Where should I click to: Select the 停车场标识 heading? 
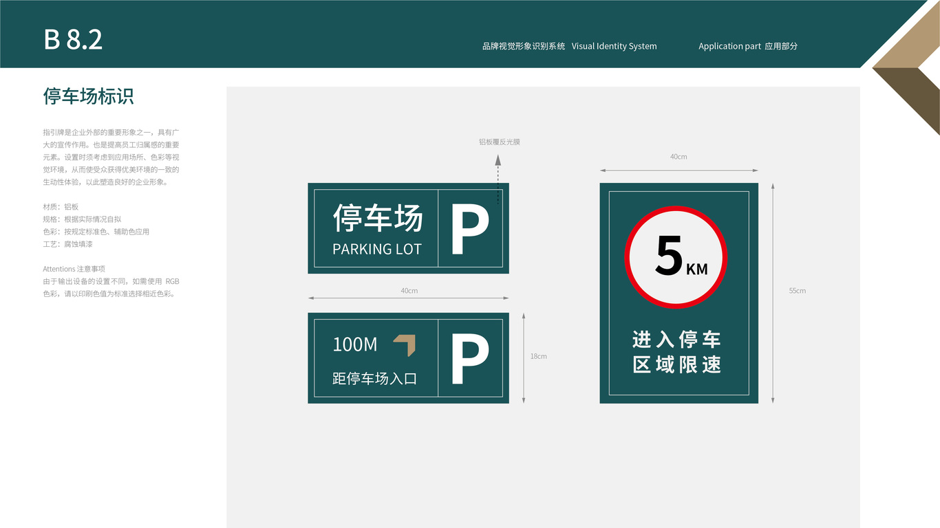point(89,96)
